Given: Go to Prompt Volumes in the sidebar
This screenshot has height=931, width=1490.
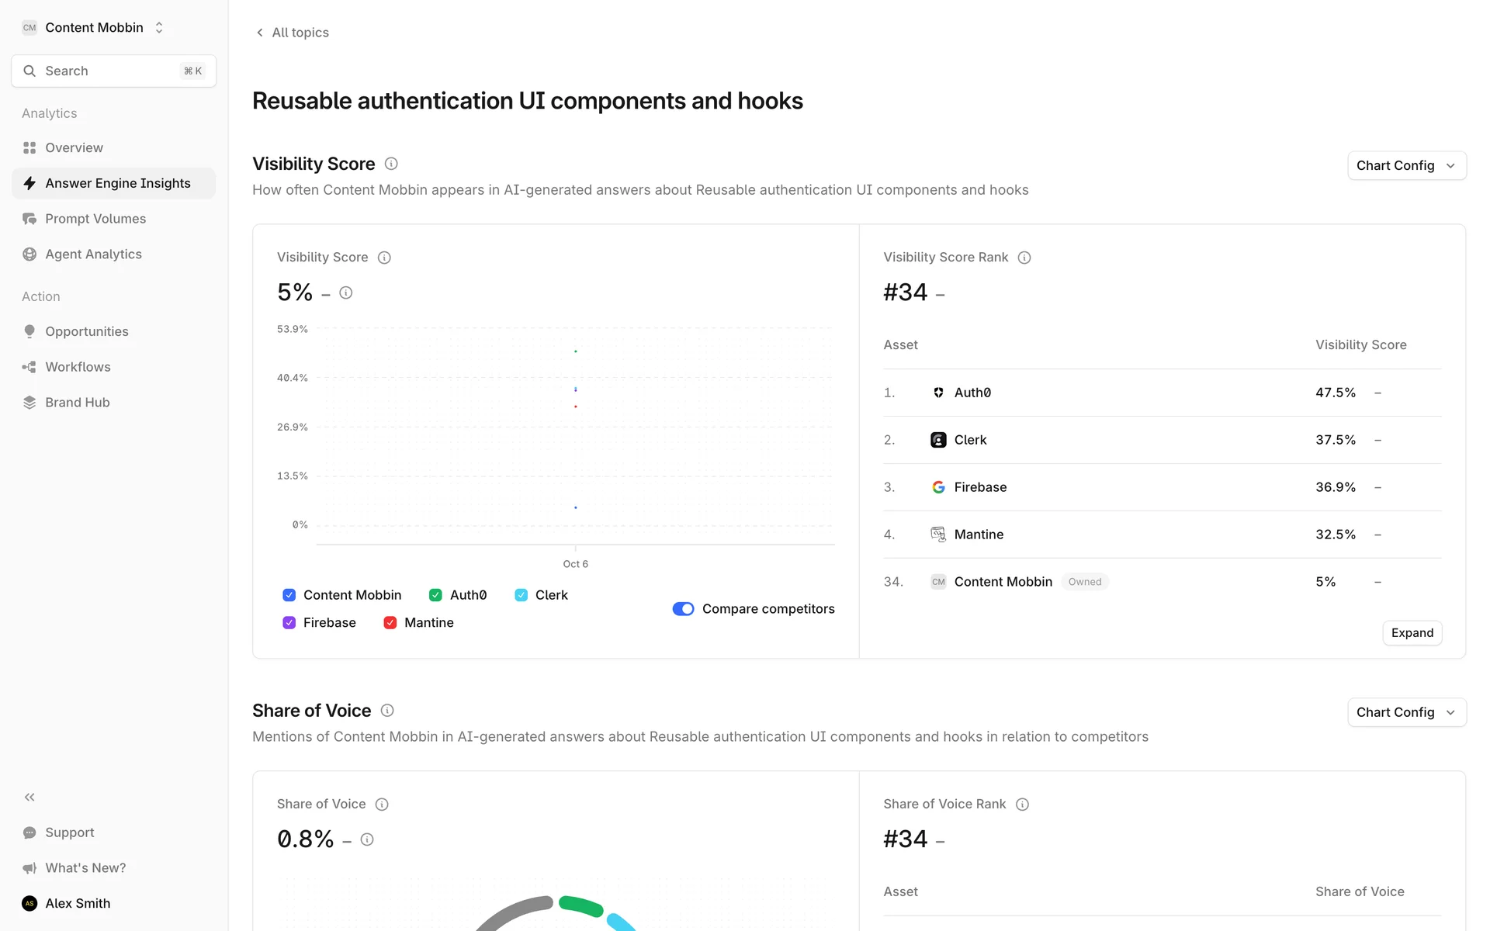Looking at the screenshot, I should 95,219.
